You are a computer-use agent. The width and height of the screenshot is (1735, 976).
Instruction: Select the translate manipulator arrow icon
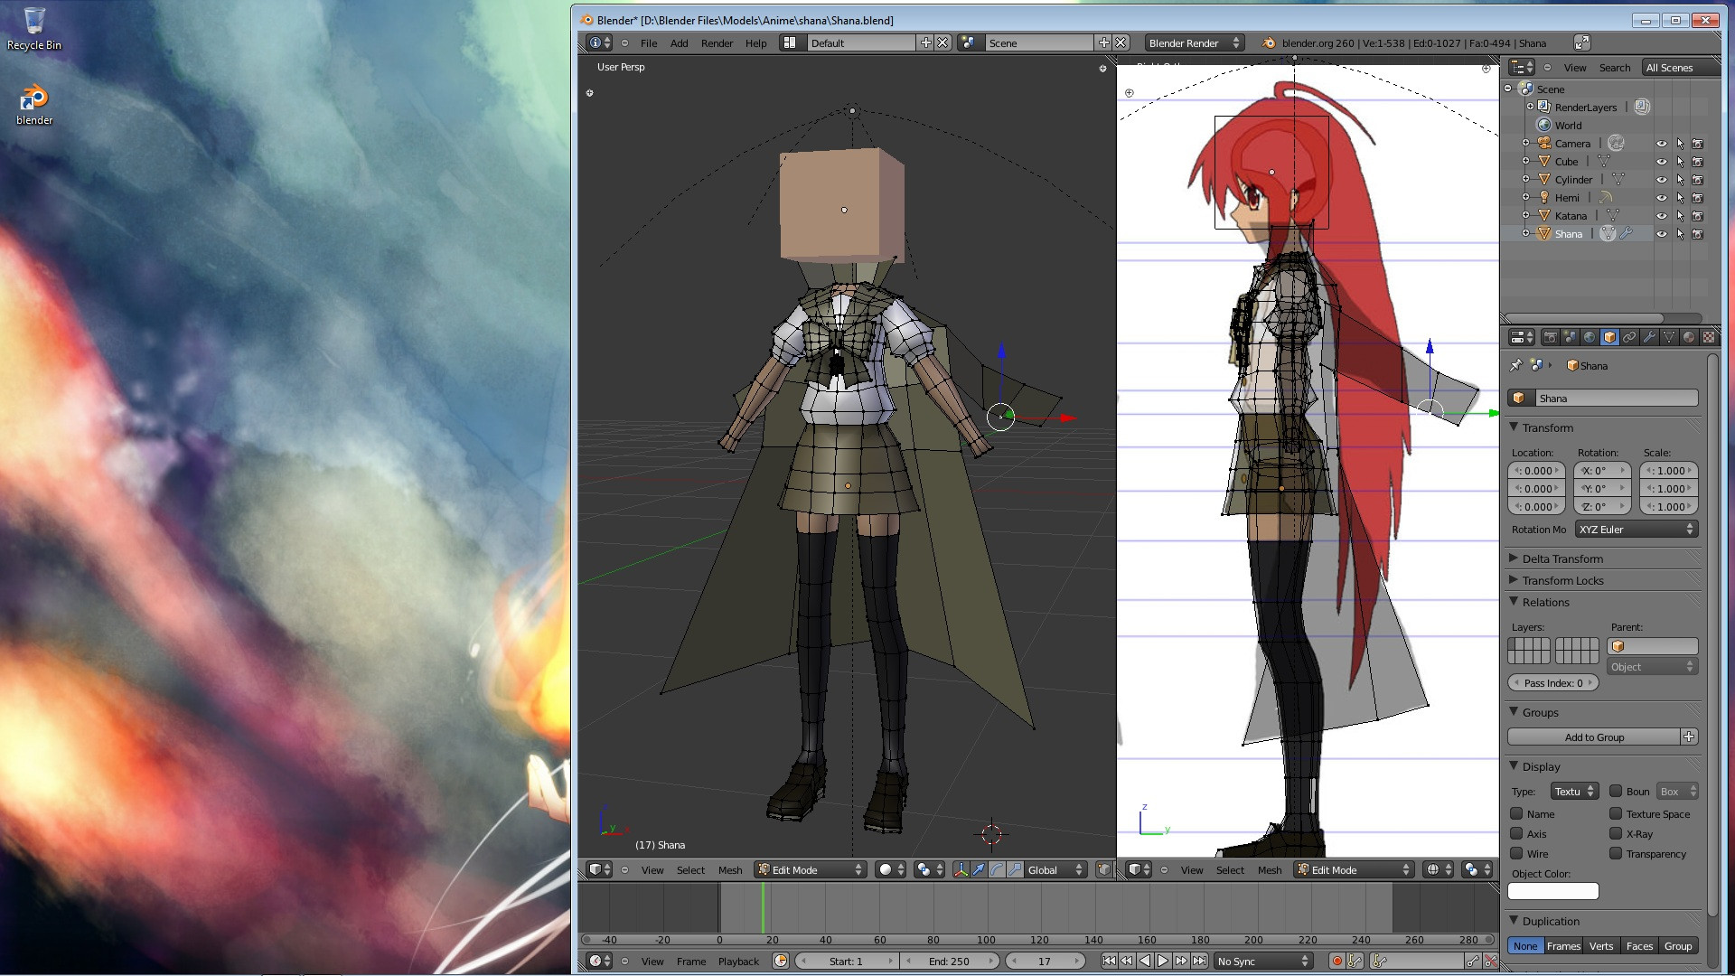pyautogui.click(x=979, y=869)
